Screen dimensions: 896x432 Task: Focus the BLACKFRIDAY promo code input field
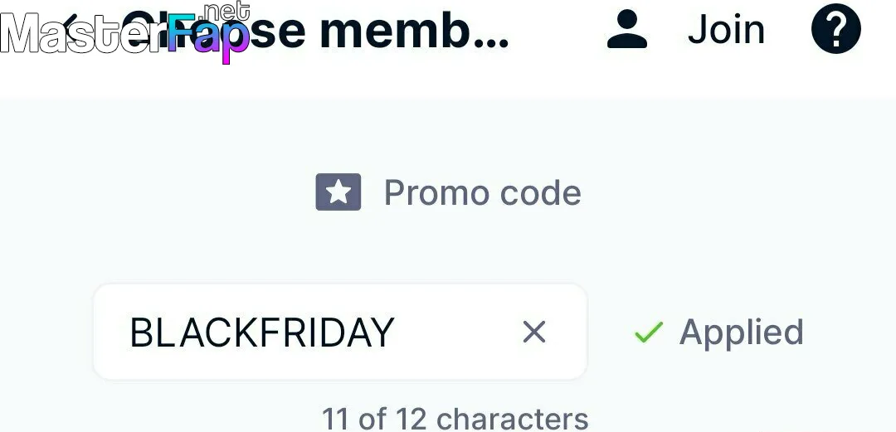click(340, 332)
